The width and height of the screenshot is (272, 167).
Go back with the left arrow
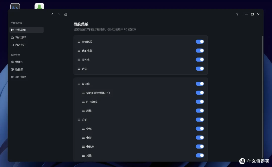tap(52, 14)
